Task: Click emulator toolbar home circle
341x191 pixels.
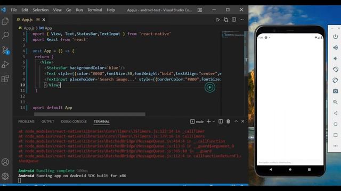Action: click(335, 124)
